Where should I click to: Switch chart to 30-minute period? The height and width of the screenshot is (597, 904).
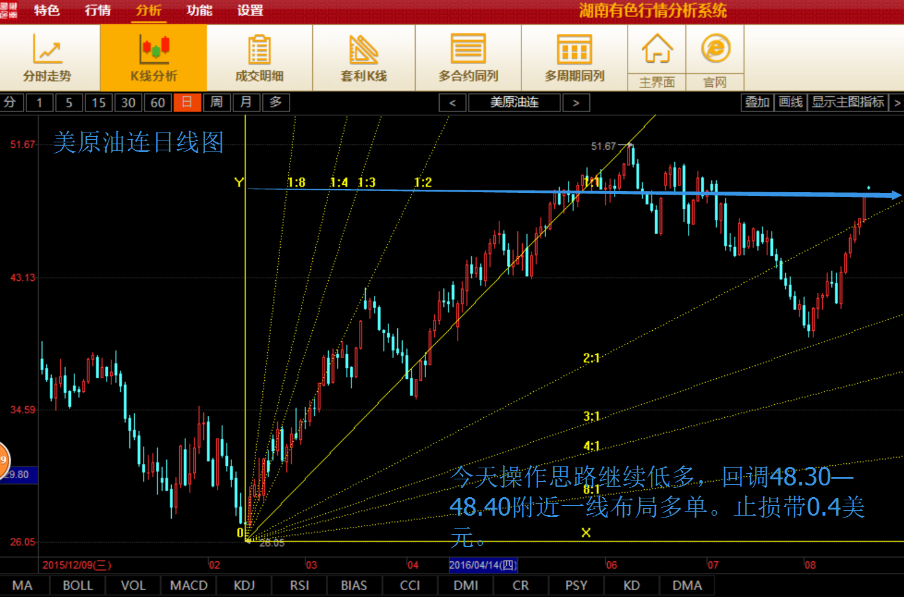coord(128,102)
